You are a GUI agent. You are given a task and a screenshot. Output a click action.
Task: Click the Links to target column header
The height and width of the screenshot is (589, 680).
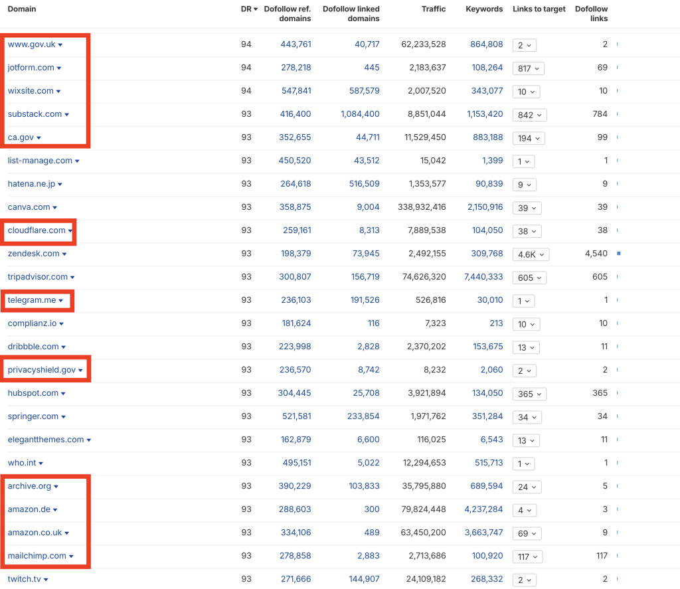[539, 9]
